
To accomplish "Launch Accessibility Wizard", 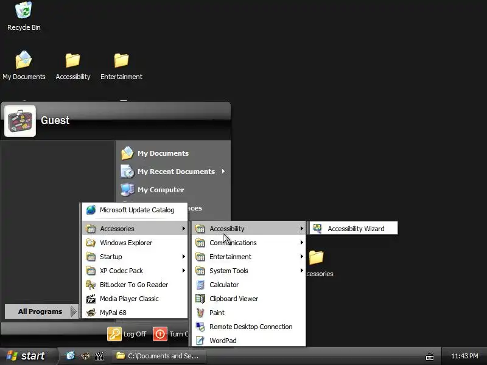I will pos(354,229).
